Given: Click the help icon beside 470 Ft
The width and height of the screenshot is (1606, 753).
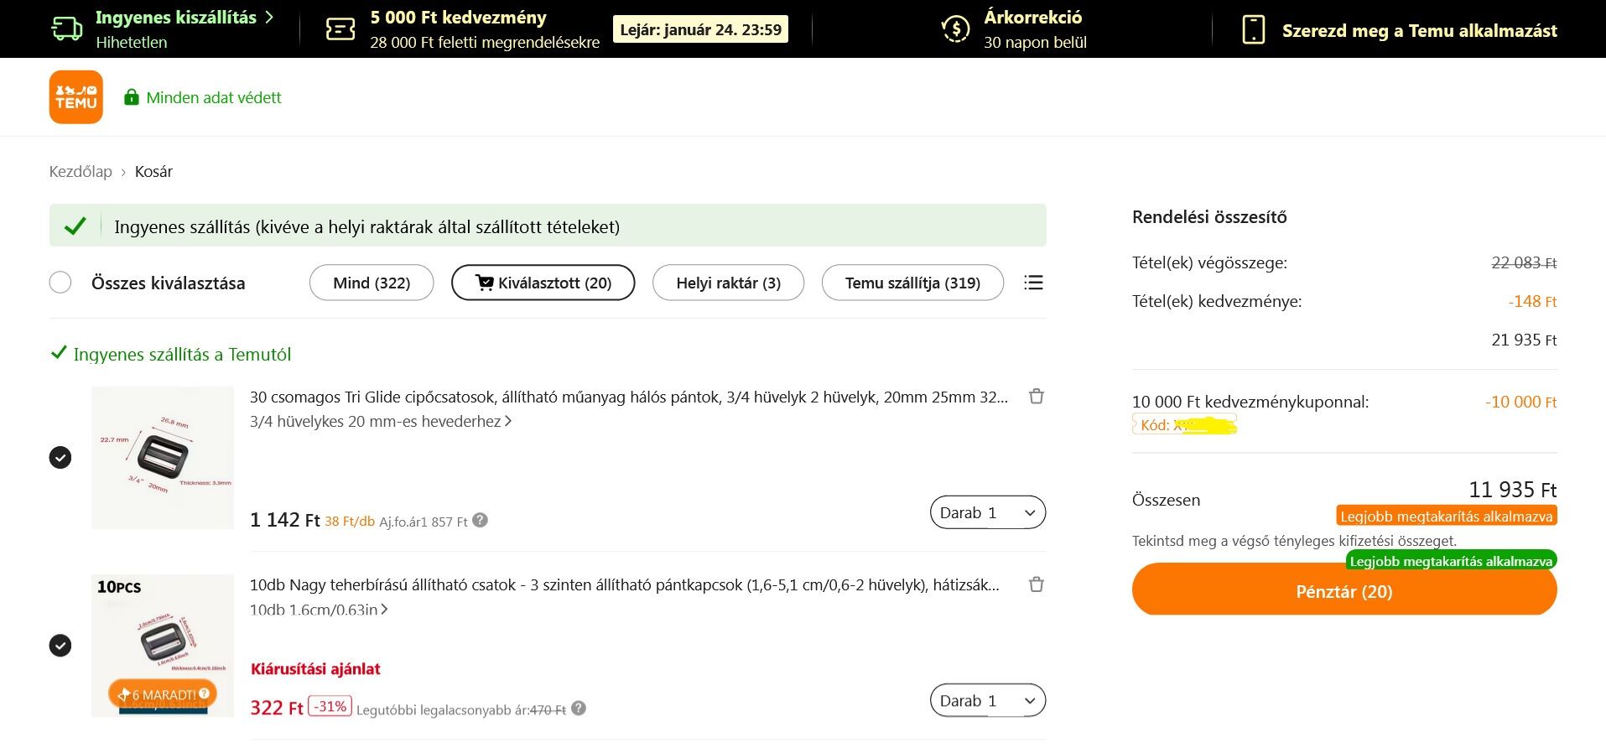Looking at the screenshot, I should (578, 708).
